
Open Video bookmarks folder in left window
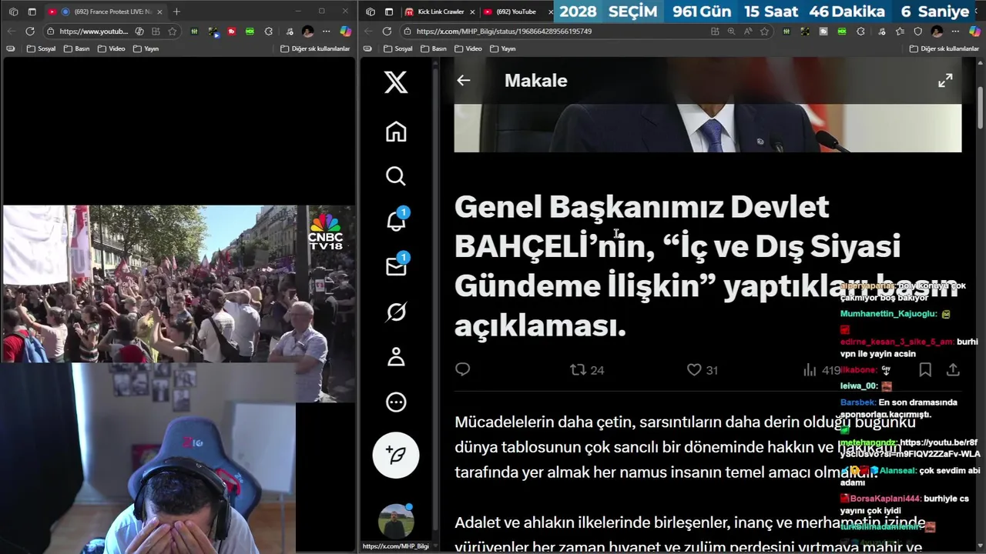click(x=111, y=48)
